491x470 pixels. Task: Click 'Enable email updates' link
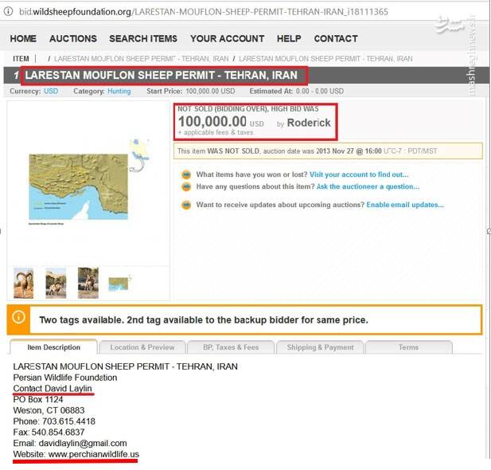pyautogui.click(x=405, y=205)
